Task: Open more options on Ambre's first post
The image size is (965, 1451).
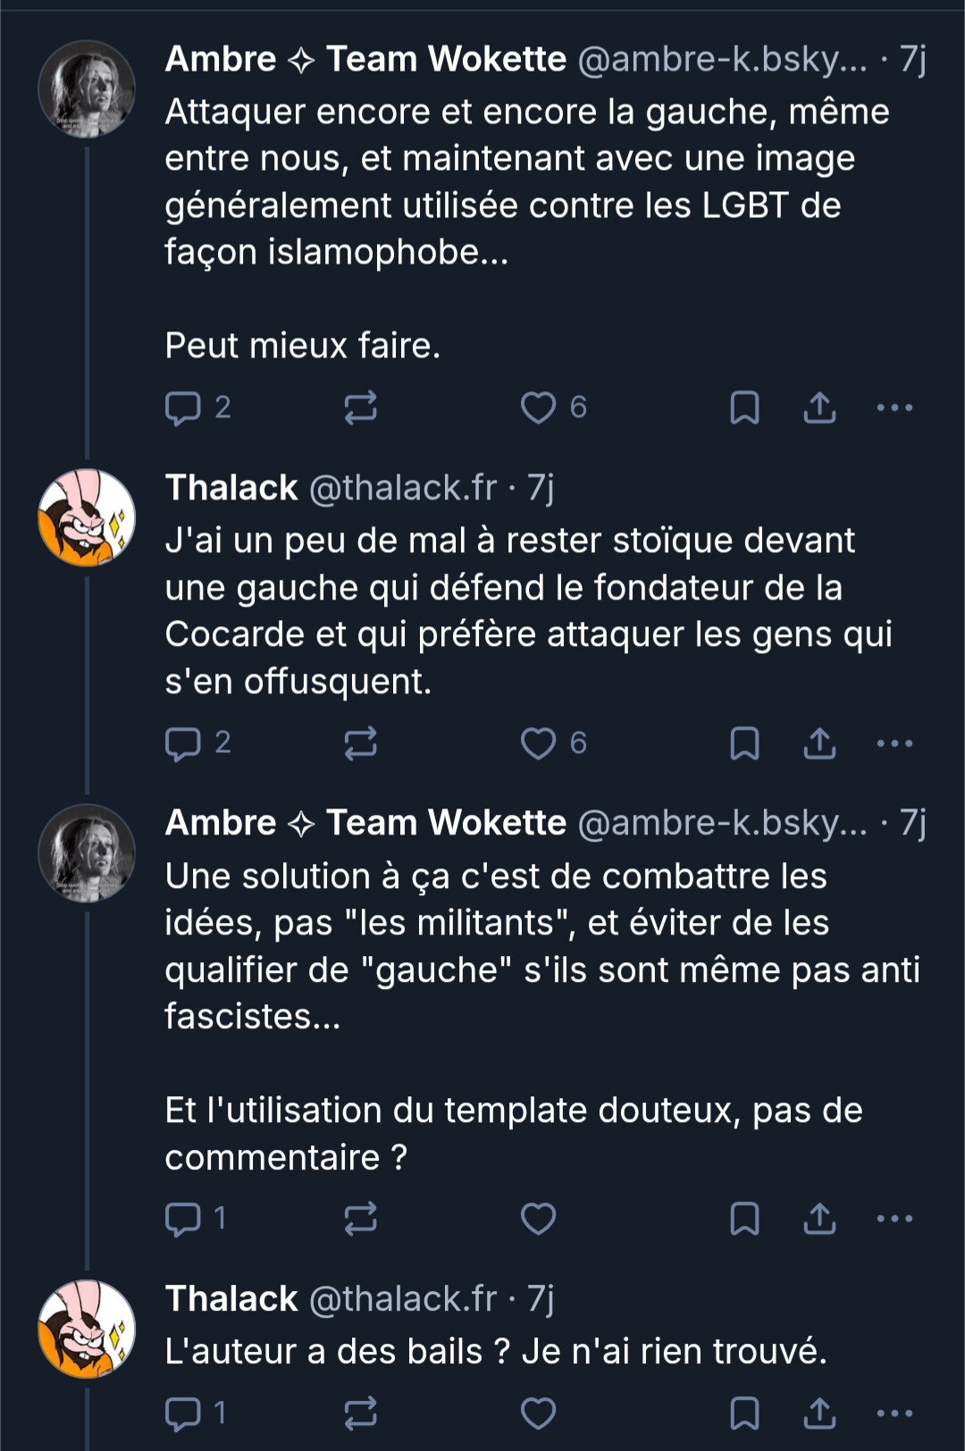Action: (894, 408)
